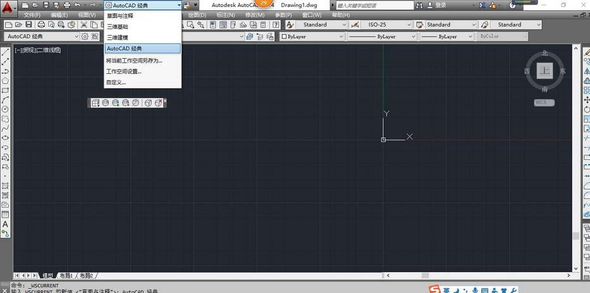Switch to 布局2 layout tab
This screenshot has width=590, height=293.
[86, 276]
